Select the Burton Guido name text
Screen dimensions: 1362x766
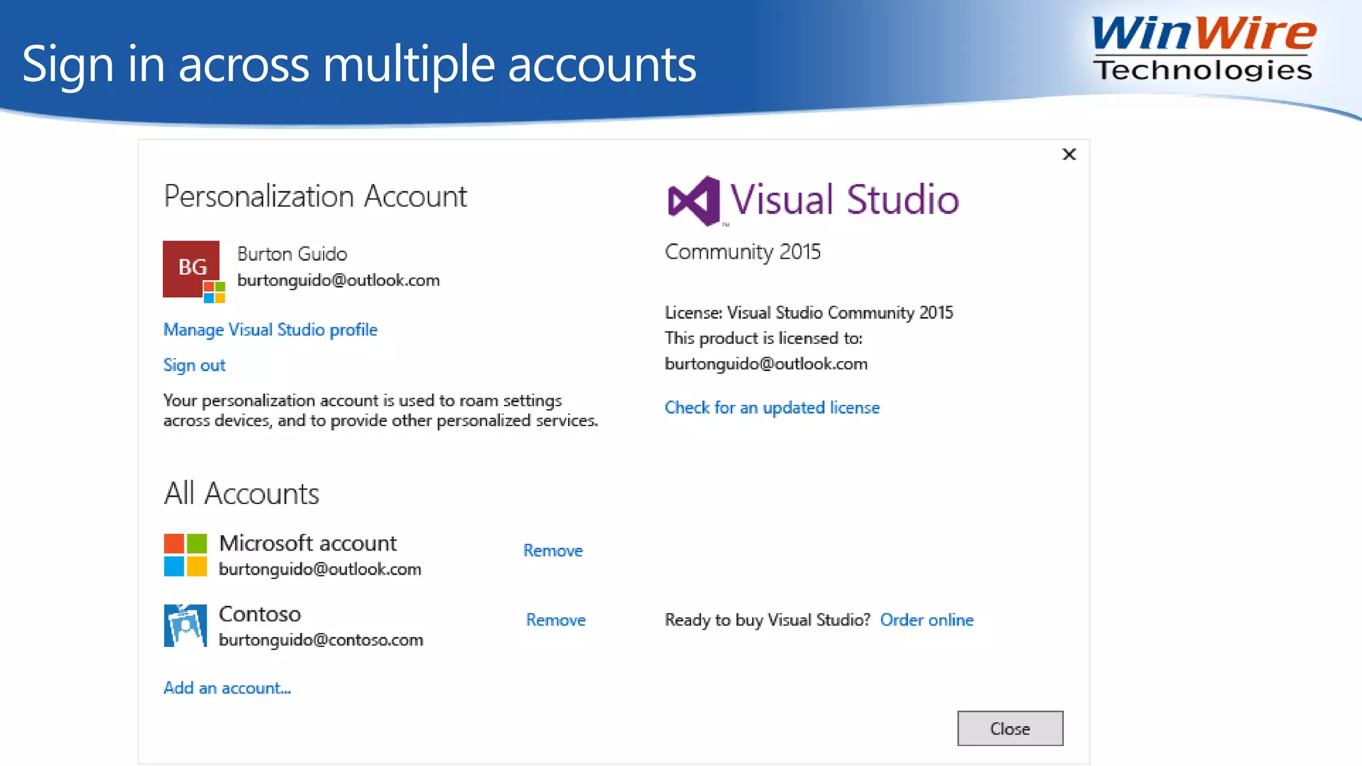tap(292, 254)
